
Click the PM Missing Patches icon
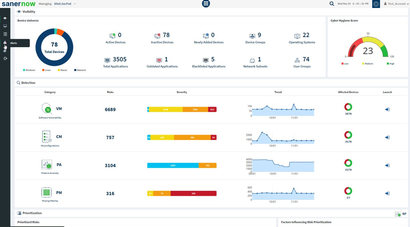tap(46, 192)
